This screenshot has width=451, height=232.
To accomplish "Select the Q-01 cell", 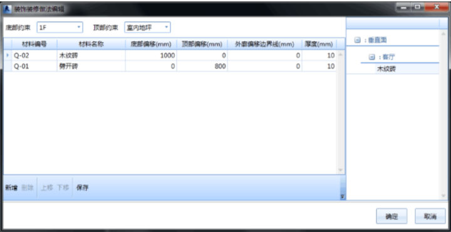I will [x=34, y=66].
